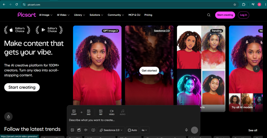267x138 pixels.
Task: Expand the Library menu
Action: tap(80, 15)
